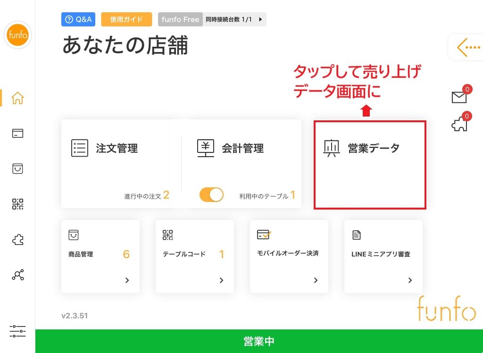Click the funfo logo in sidebar
483x353 pixels.
pos(17,35)
